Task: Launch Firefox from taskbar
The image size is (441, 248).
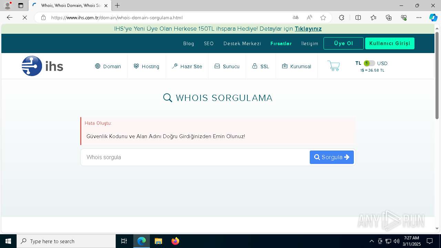Action: pyautogui.click(x=175, y=241)
